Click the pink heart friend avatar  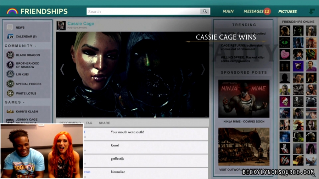[x=285, y=54]
